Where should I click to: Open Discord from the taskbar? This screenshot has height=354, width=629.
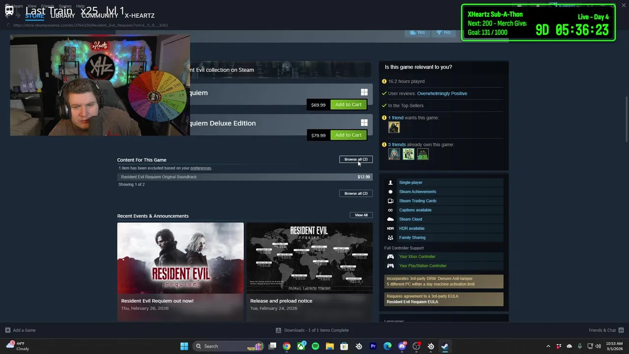402,346
